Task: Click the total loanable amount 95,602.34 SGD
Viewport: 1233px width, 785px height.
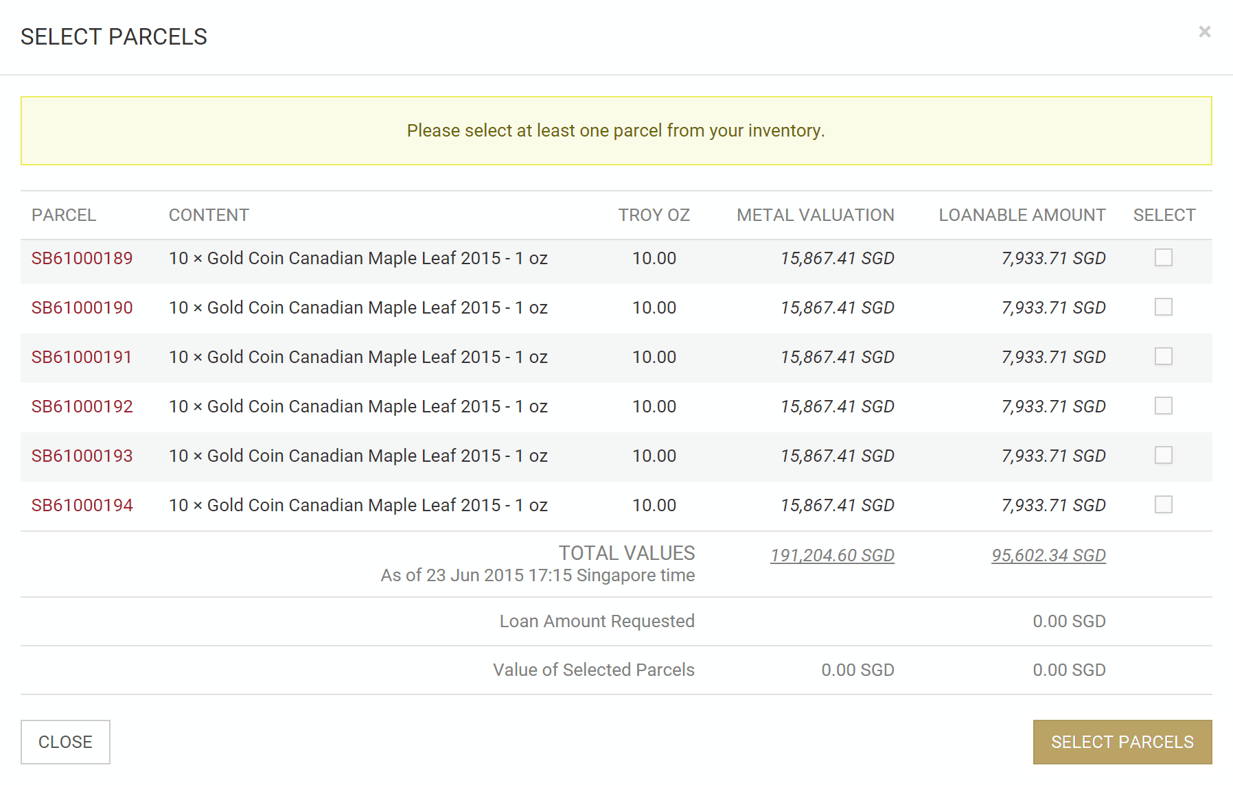Action: point(1048,555)
